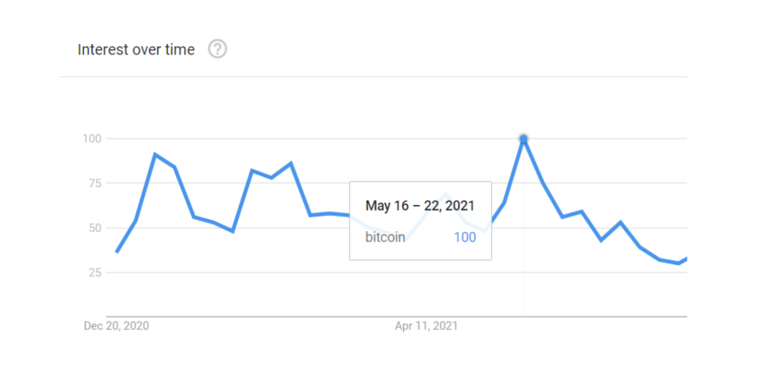Click the line's last peak left of the tooltip
Image resolution: width=782 pixels, height=386 pixels.
[x=291, y=163]
